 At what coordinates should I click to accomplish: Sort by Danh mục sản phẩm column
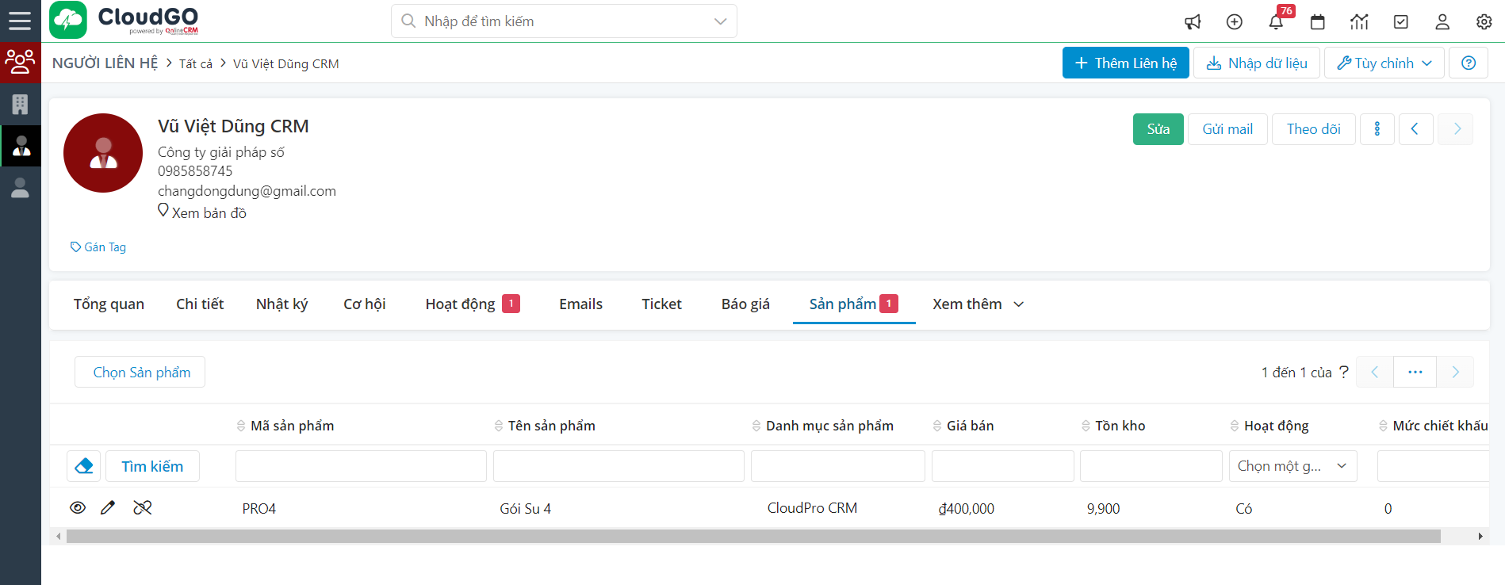pos(823,426)
